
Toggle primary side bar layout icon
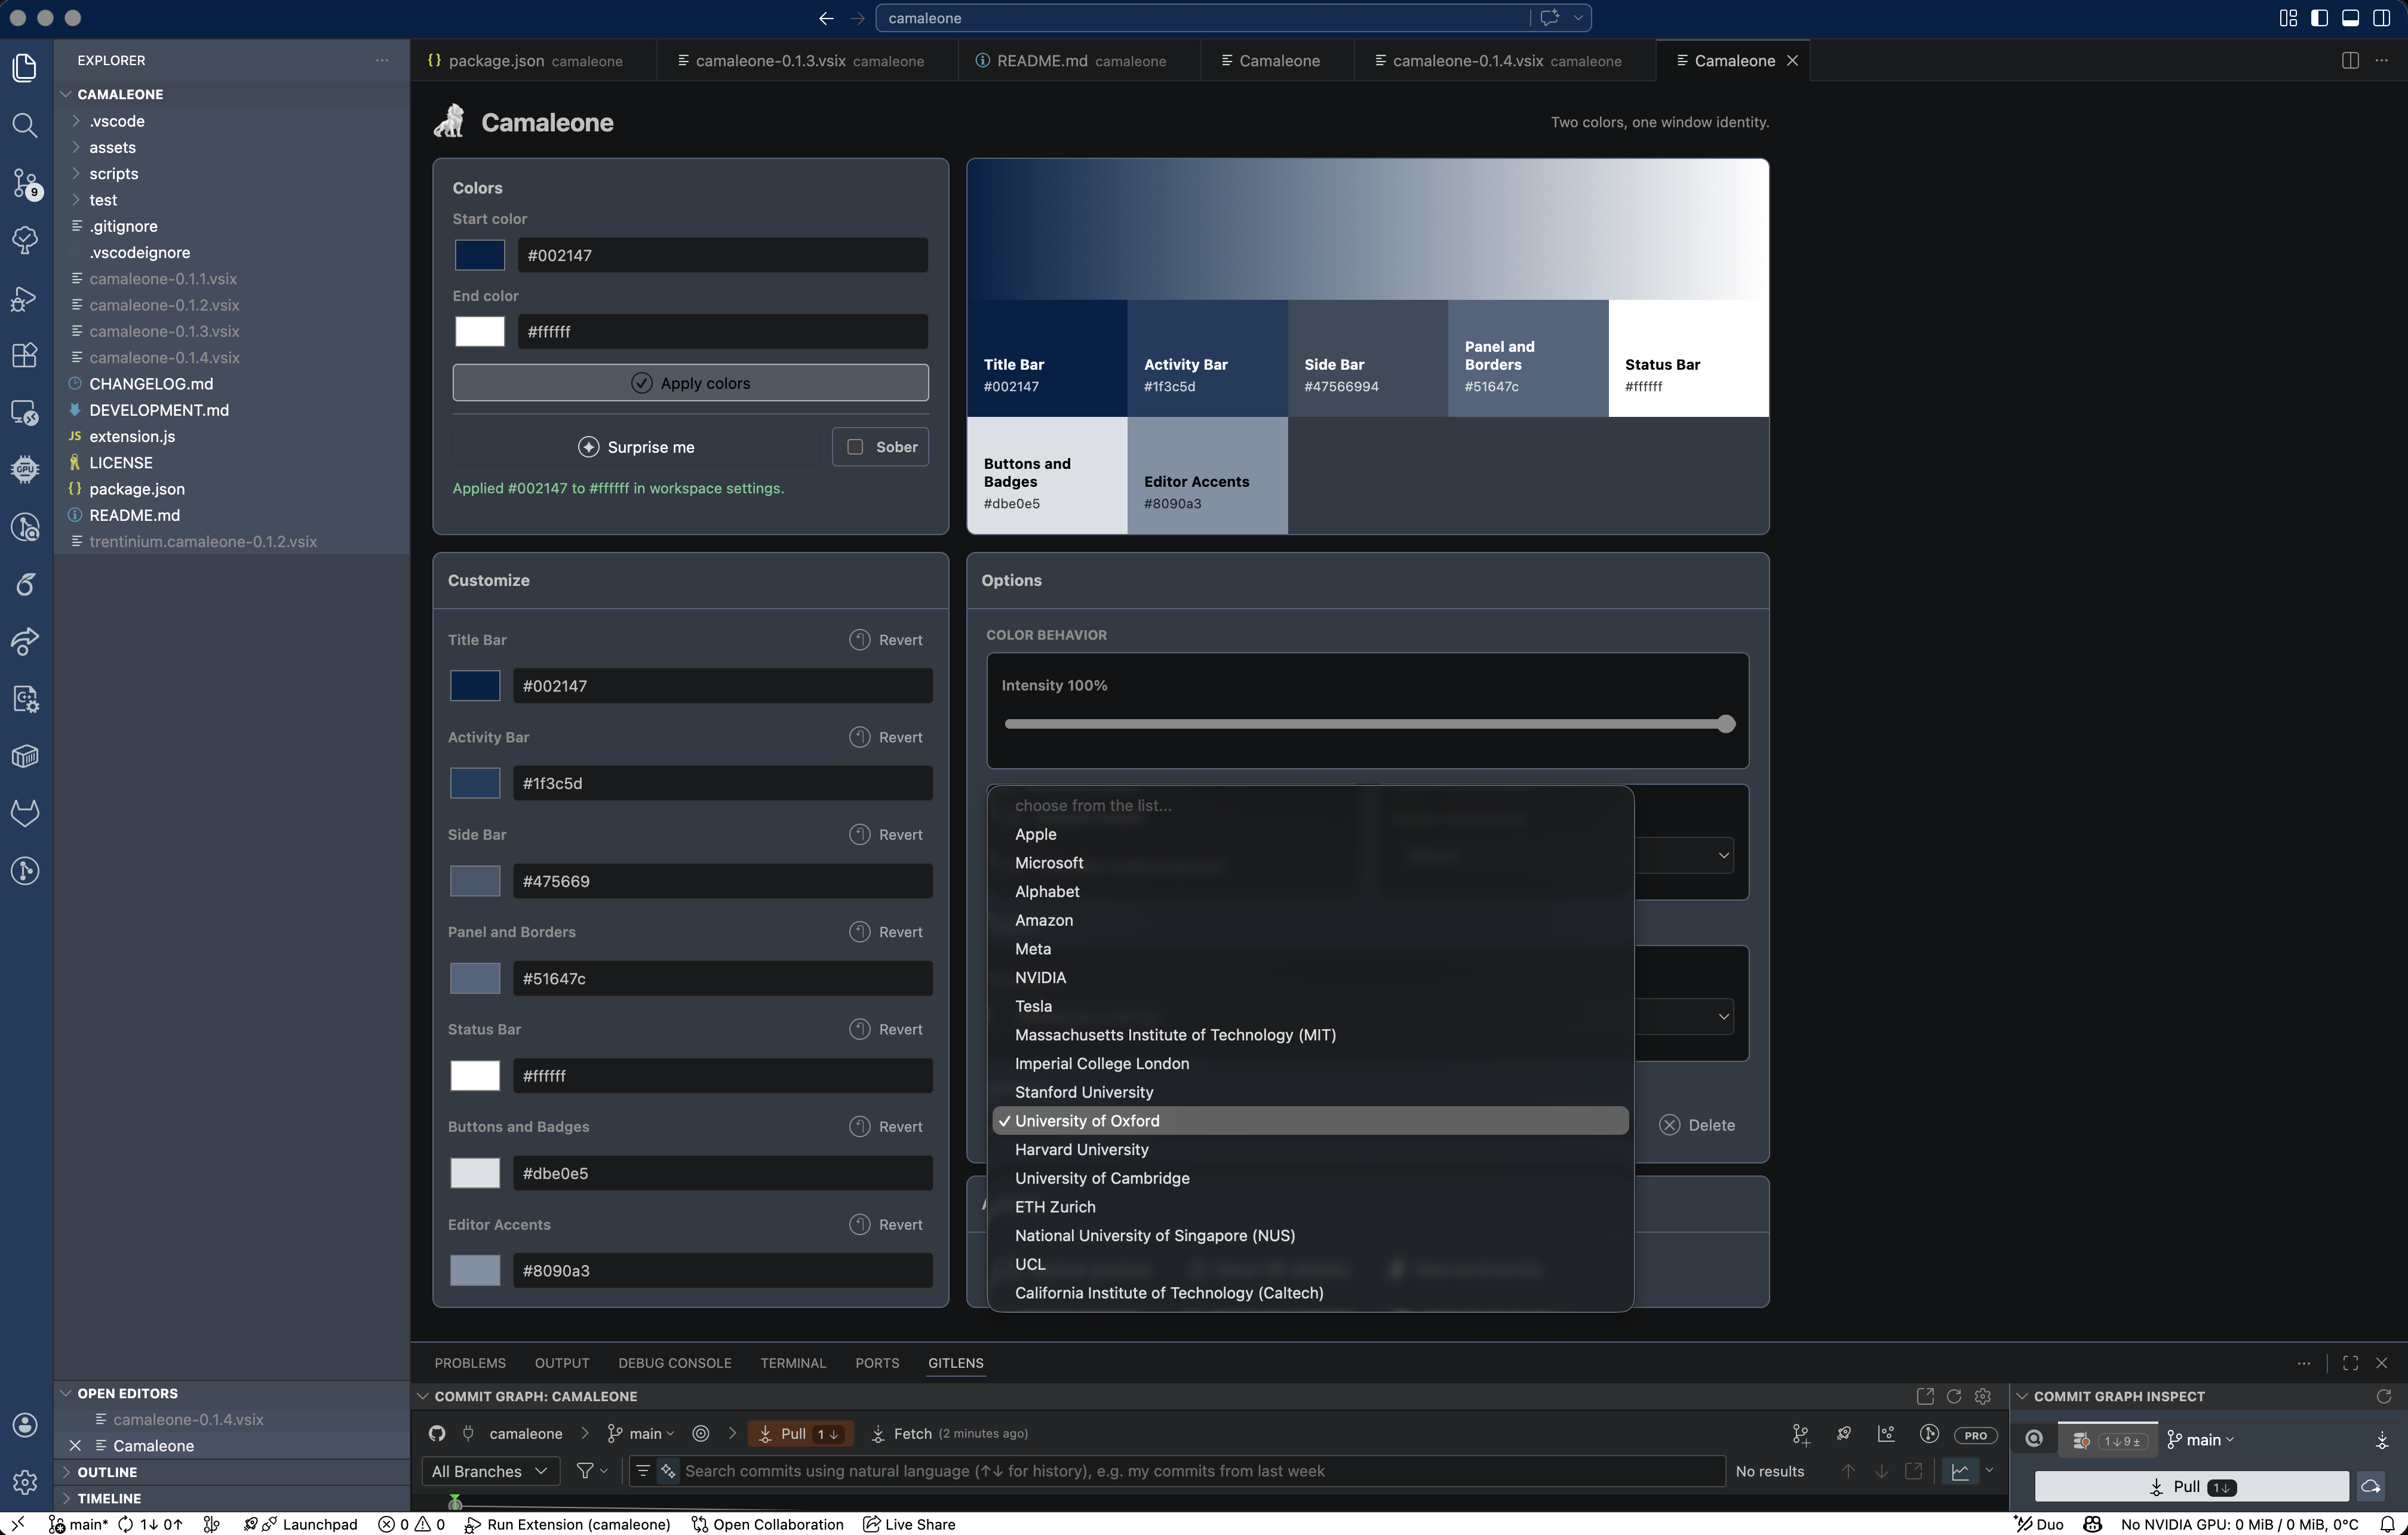tap(2319, 18)
